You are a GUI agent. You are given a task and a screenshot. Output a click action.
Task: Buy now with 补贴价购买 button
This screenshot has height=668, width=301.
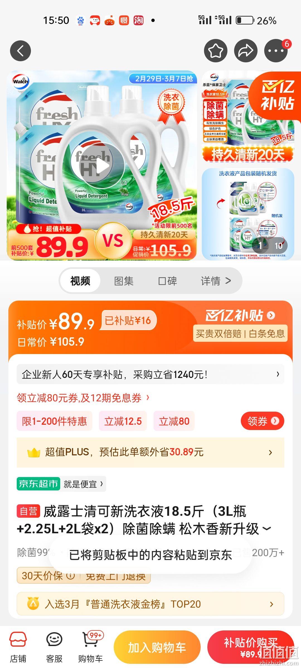(250, 647)
